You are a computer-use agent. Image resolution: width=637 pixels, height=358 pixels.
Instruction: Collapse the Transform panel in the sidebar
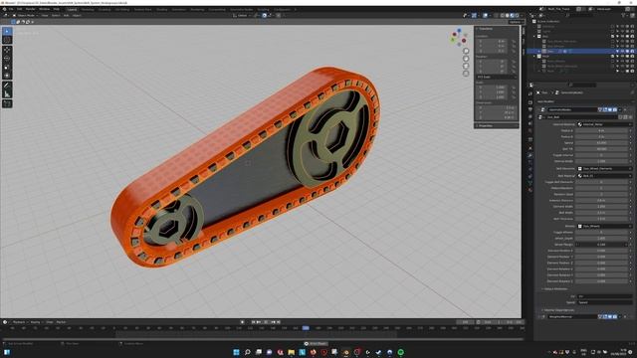click(x=486, y=29)
